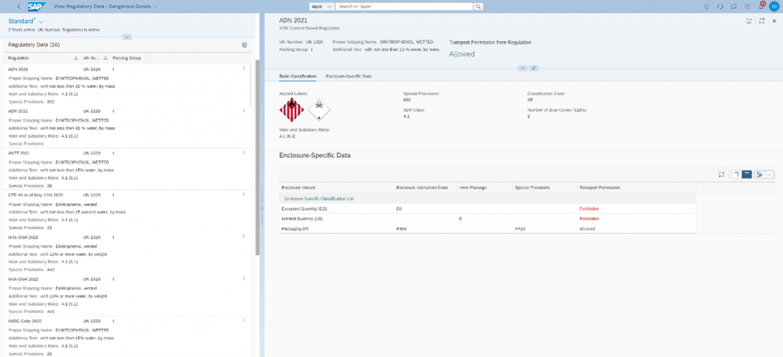783x357 pixels.
Task: Open the CFR 49 row chevron
Action: (244, 194)
